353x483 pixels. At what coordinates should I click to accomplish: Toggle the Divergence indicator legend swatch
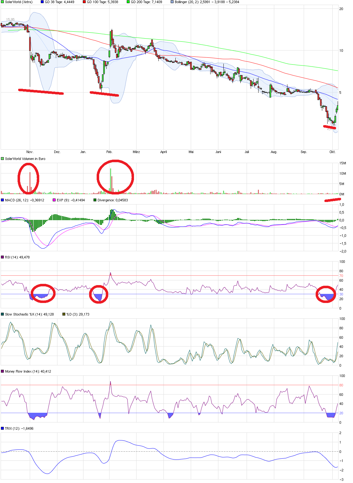coord(94,200)
